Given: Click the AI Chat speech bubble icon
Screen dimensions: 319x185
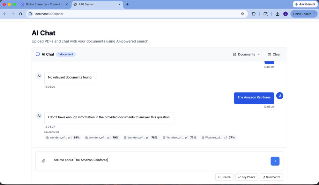Looking at the screenshot, I should [x=38, y=54].
